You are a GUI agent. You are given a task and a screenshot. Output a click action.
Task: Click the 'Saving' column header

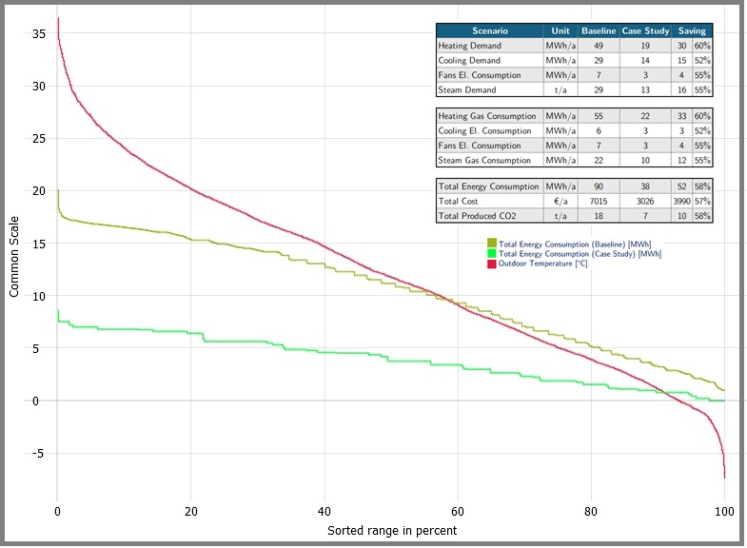(692, 30)
